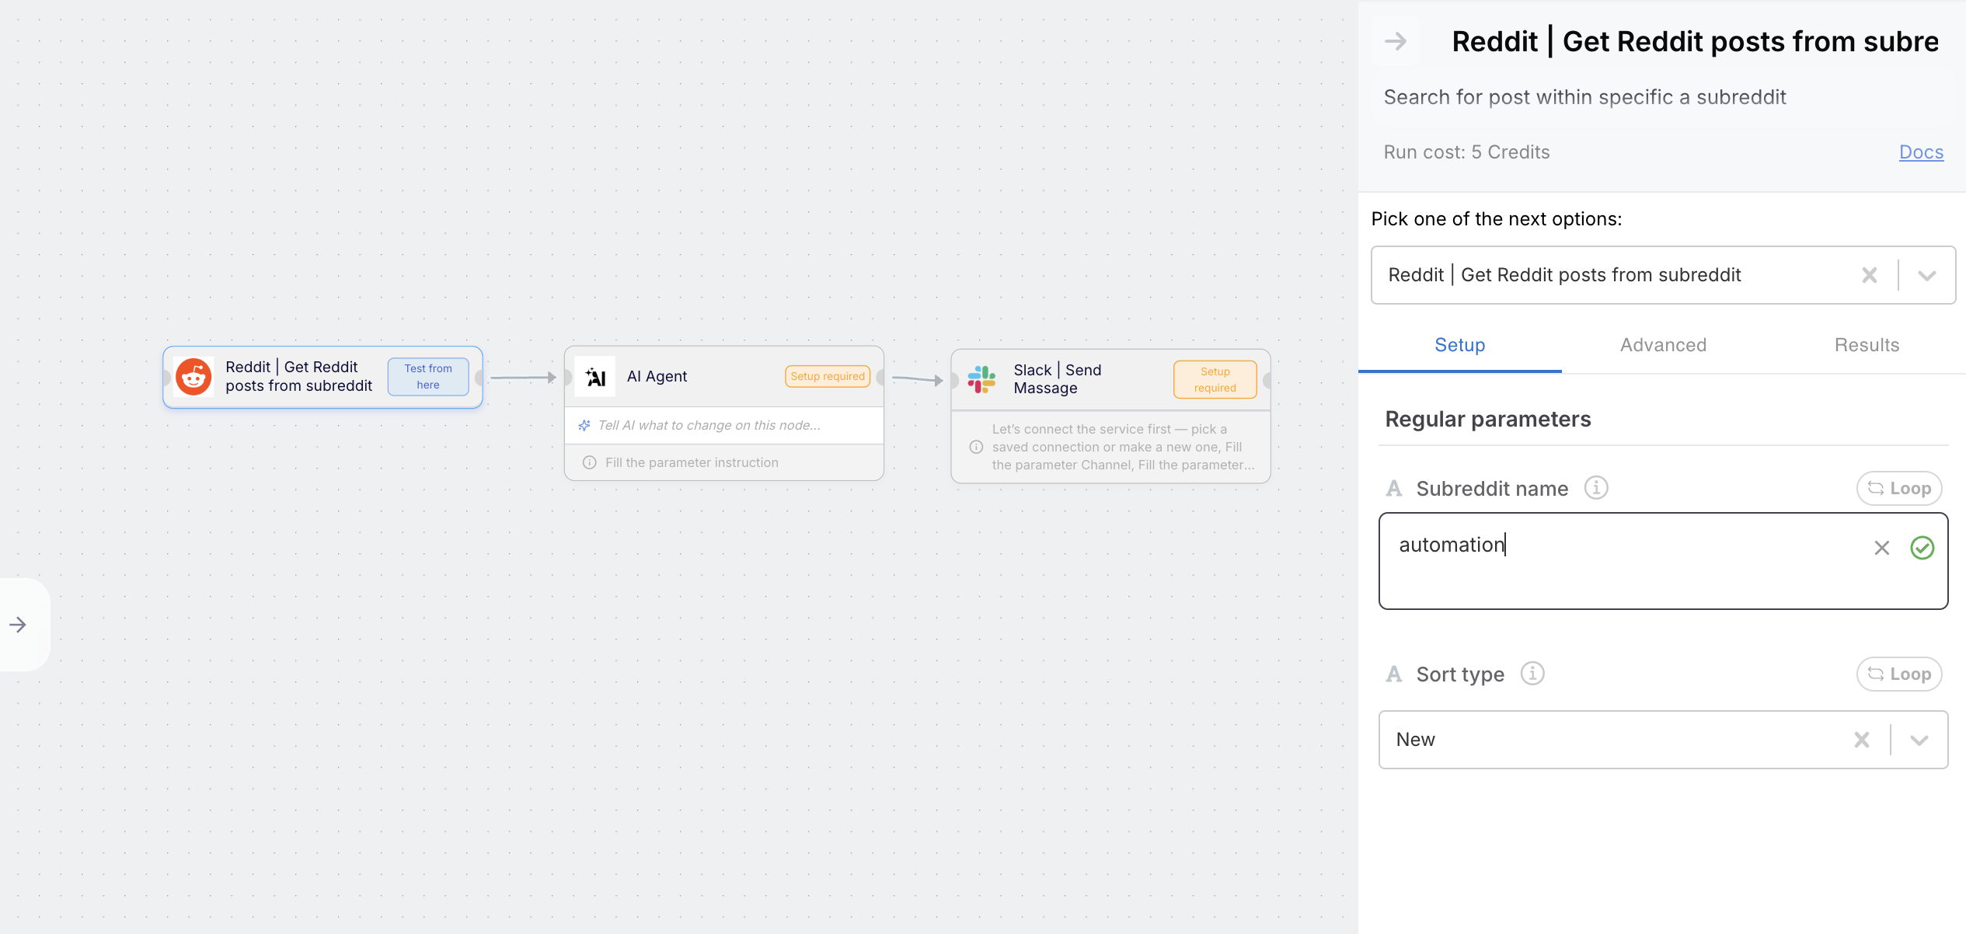The width and height of the screenshot is (1966, 934).
Task: Confirm subreddit value with green checkmark
Action: [x=1922, y=548]
